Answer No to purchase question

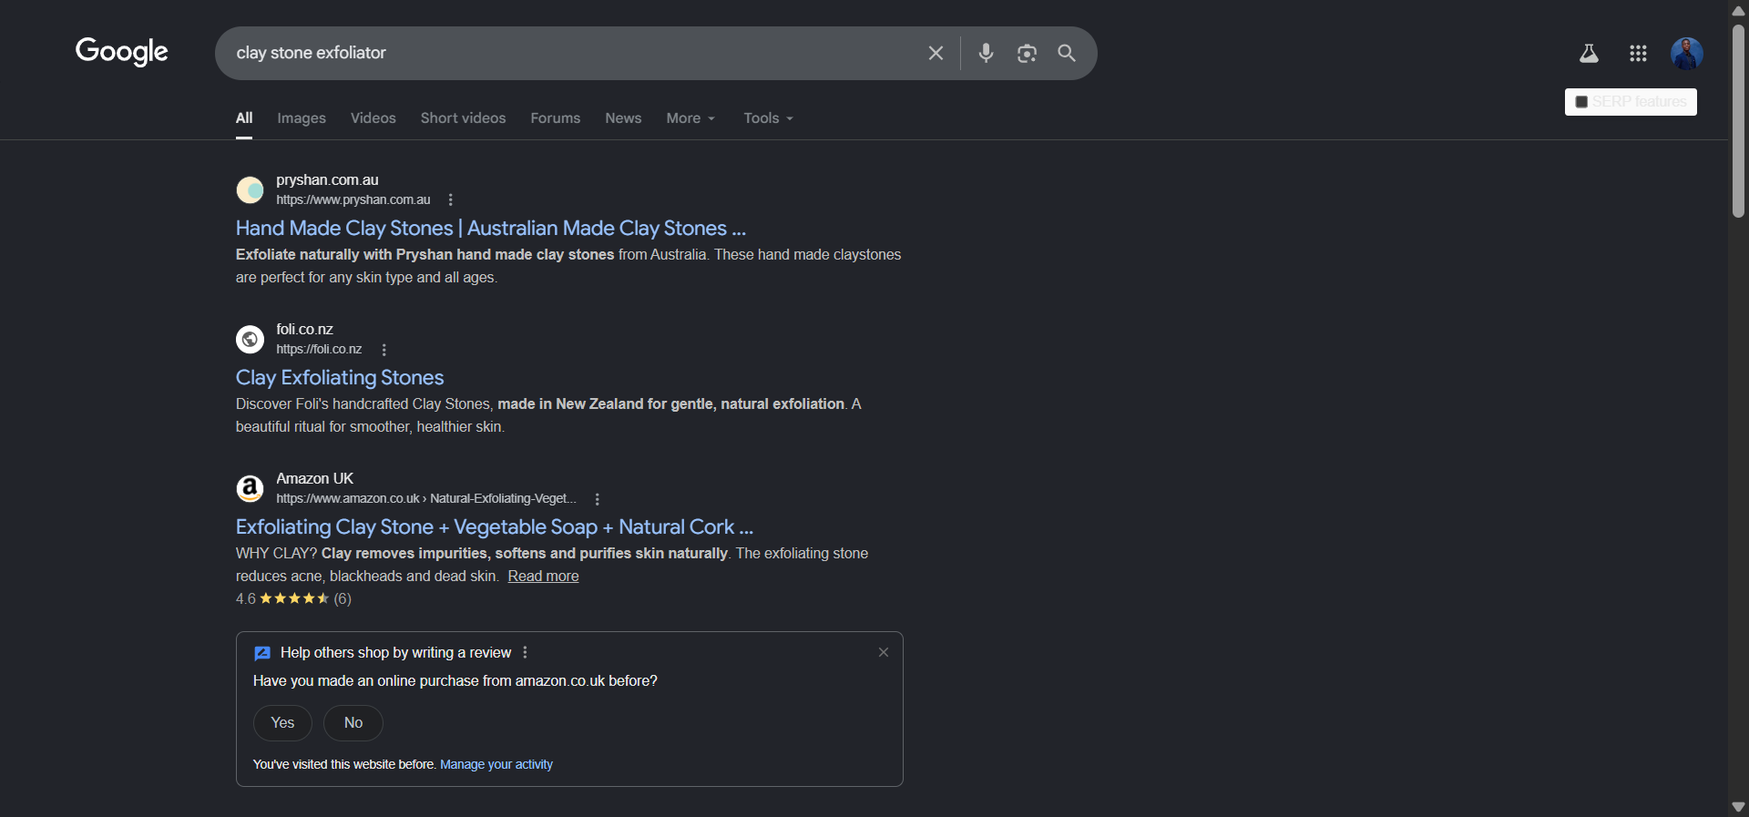(353, 722)
